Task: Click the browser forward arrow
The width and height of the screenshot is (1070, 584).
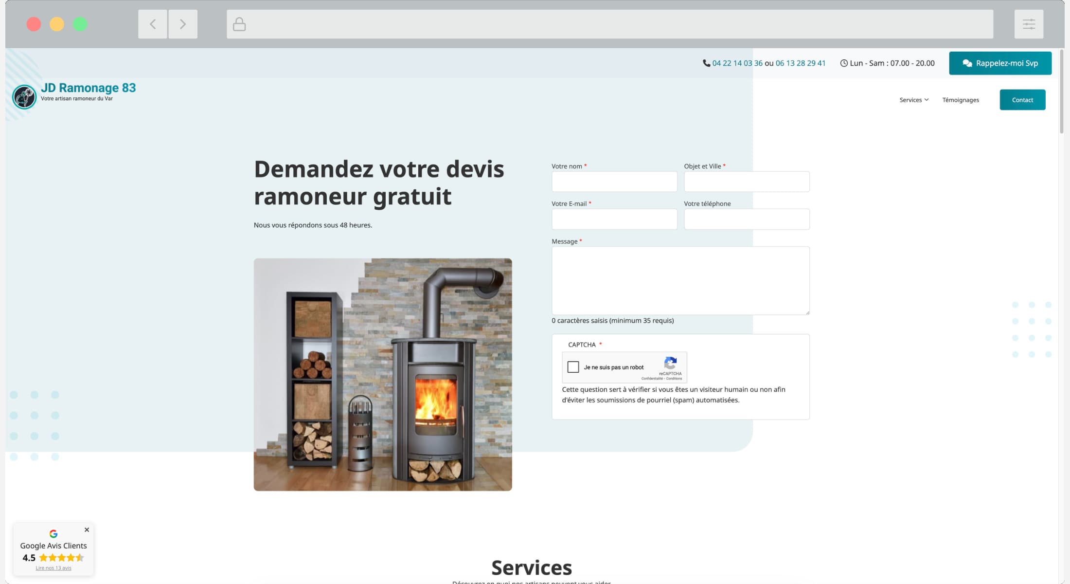Action: click(x=183, y=24)
